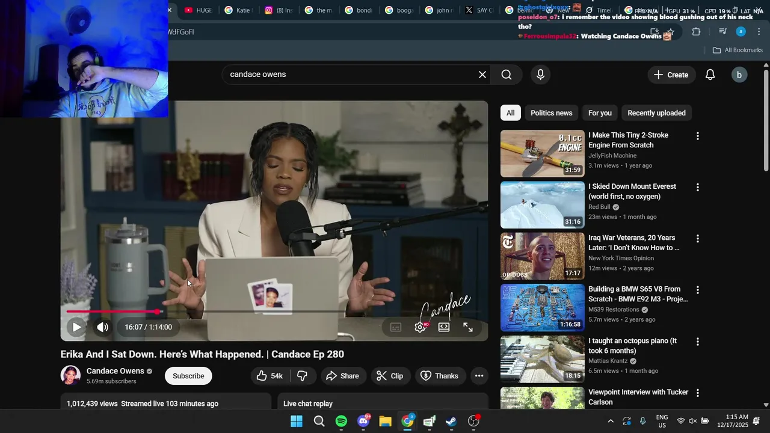Open File Explorer from the taskbar
The height and width of the screenshot is (433, 770).
[x=386, y=421]
